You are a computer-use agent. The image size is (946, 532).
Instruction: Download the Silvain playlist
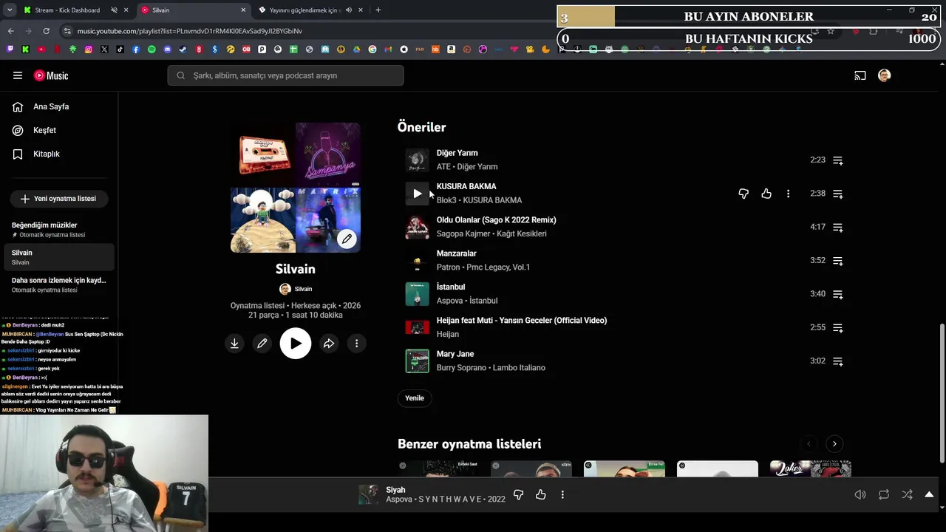pyautogui.click(x=234, y=344)
